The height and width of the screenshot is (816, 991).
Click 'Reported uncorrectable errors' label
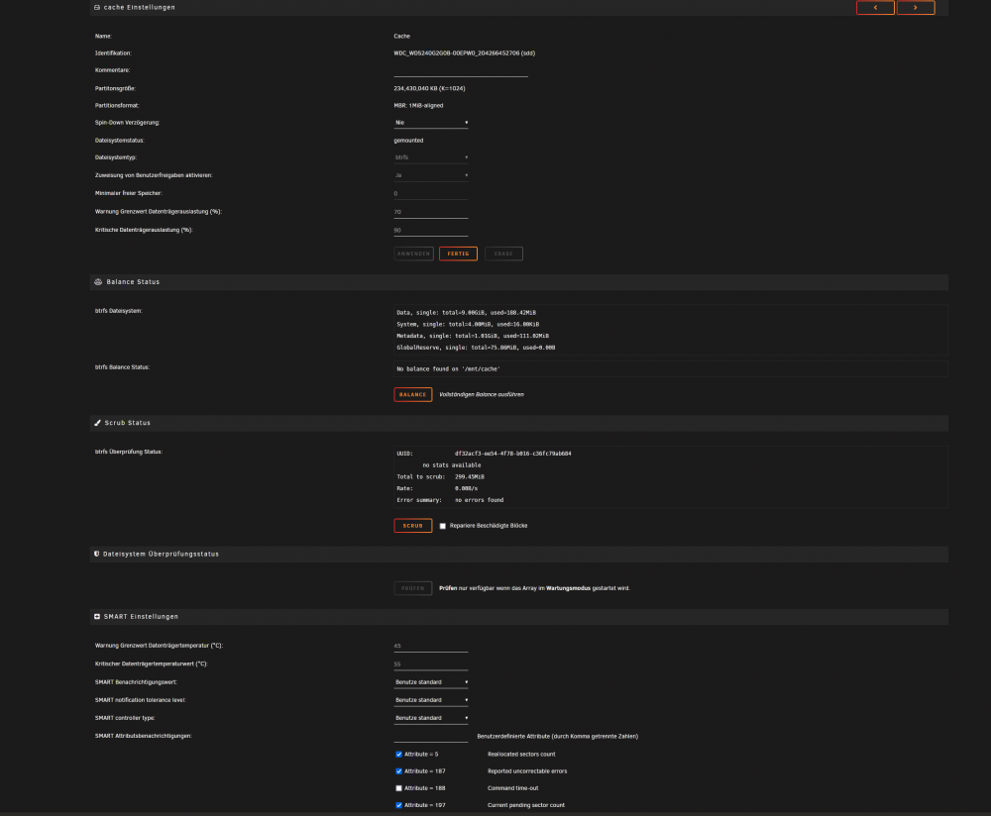tap(528, 771)
